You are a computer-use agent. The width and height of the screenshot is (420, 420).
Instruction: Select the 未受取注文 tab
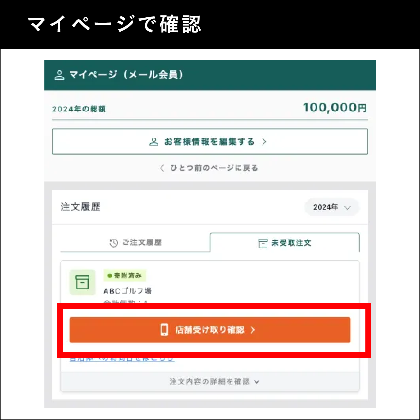285,243
